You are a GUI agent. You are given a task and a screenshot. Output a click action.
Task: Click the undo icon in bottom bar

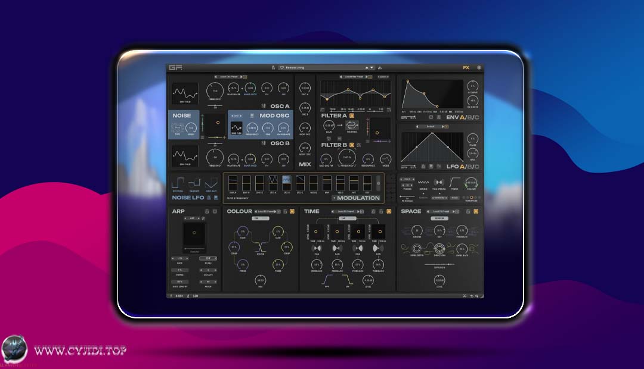[472, 296]
